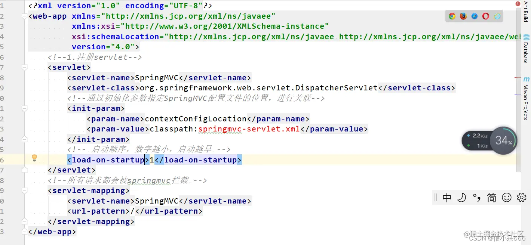This screenshot has width=531, height=245.
Task: Click the servlet-class opening tag
Action: click(x=103, y=88)
